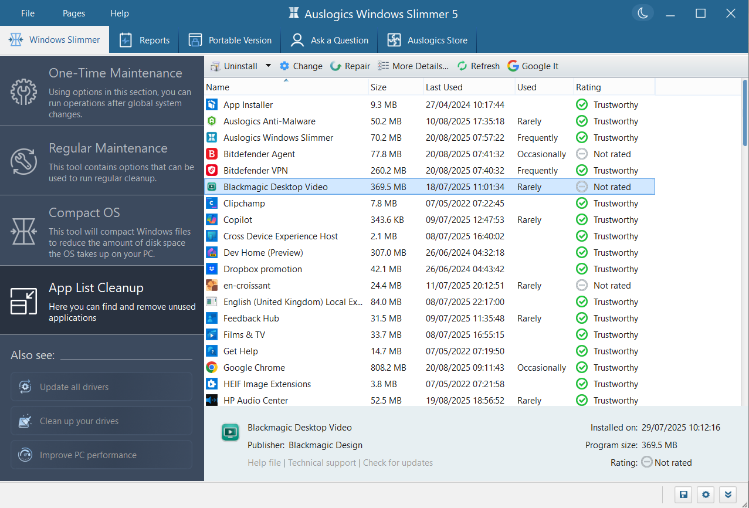Click the Google It icon
Screen dimensions: 749x508
pyautogui.click(x=513, y=66)
